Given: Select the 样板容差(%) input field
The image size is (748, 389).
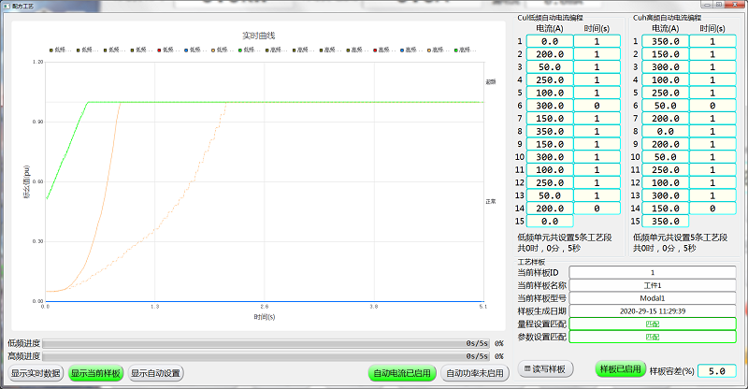Looking at the screenshot, I should [x=716, y=370].
